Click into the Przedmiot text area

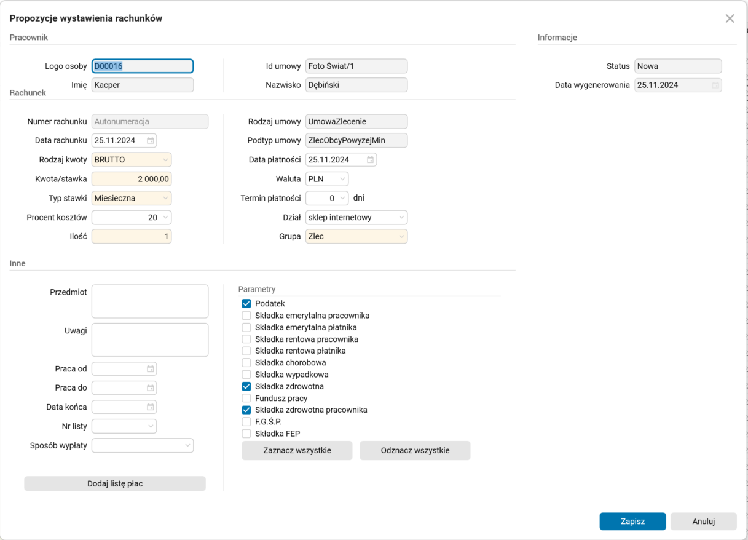pyautogui.click(x=150, y=301)
